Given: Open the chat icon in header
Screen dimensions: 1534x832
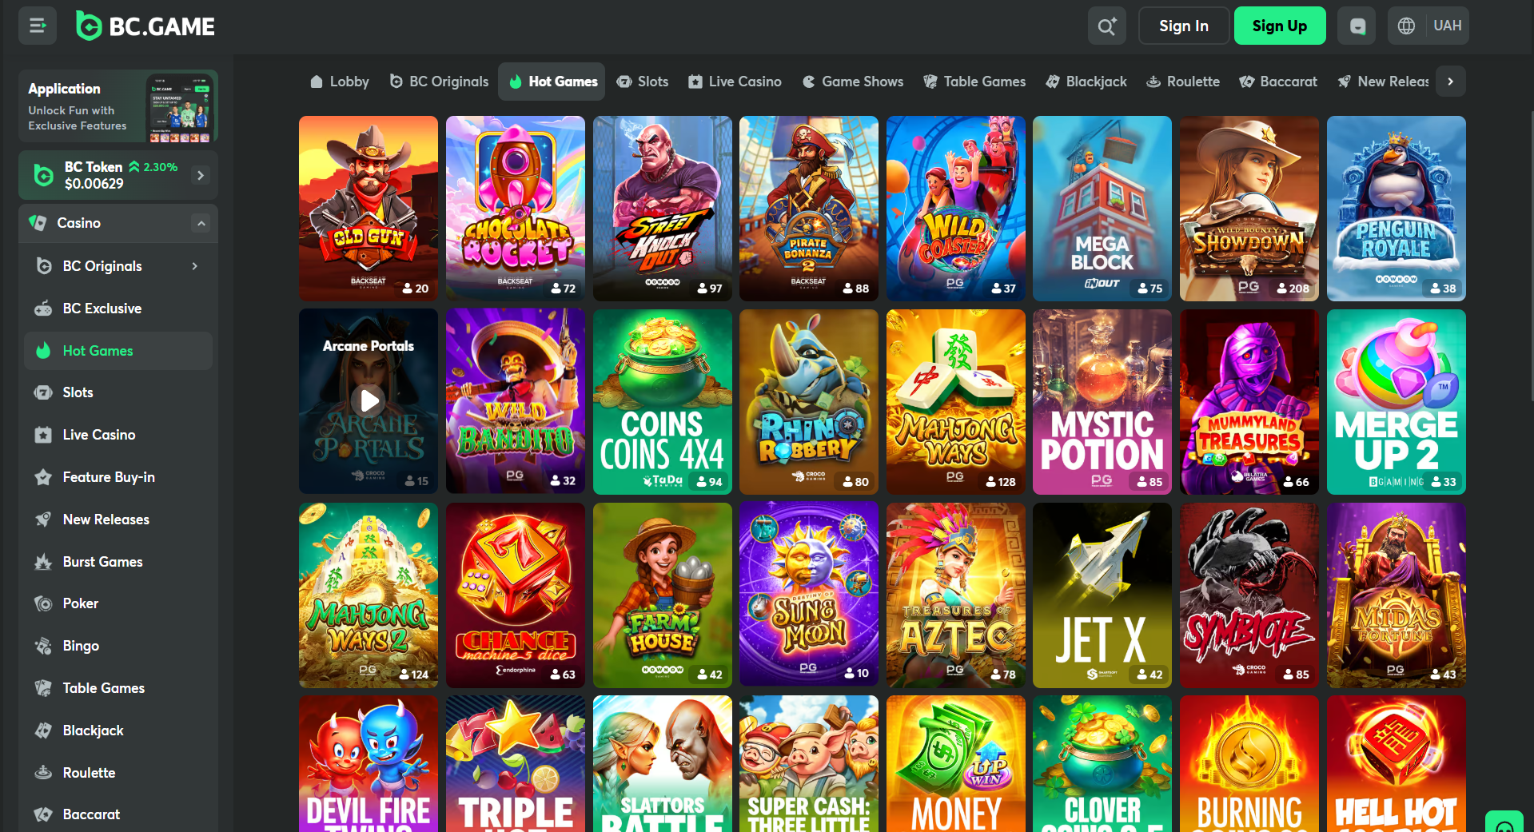Looking at the screenshot, I should 1357,26.
